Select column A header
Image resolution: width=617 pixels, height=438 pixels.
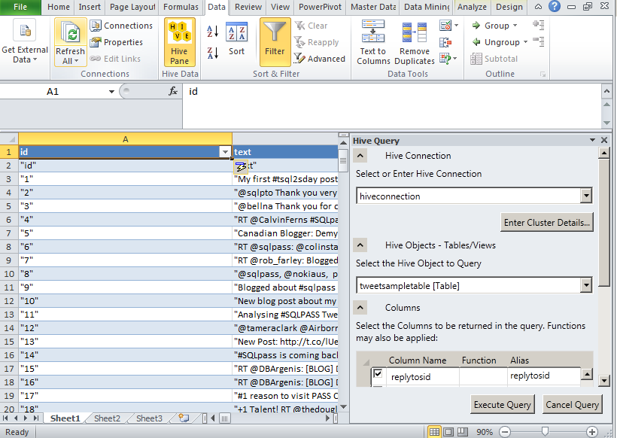pos(125,139)
